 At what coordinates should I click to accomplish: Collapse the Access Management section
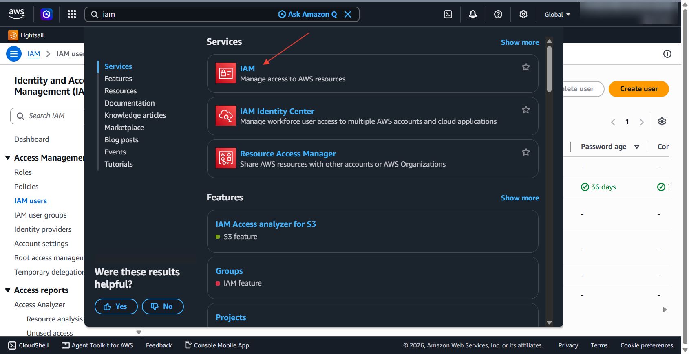(x=8, y=158)
